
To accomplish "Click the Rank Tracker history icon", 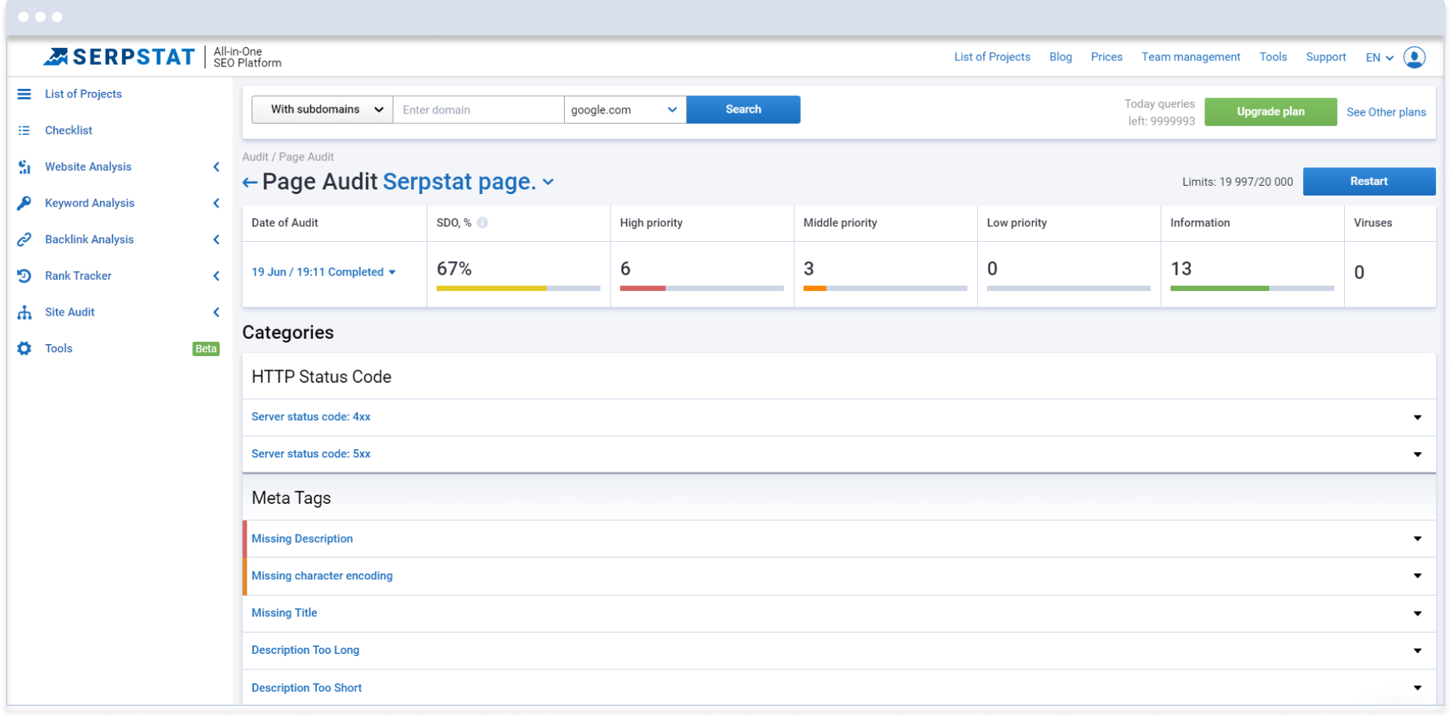I will point(24,276).
